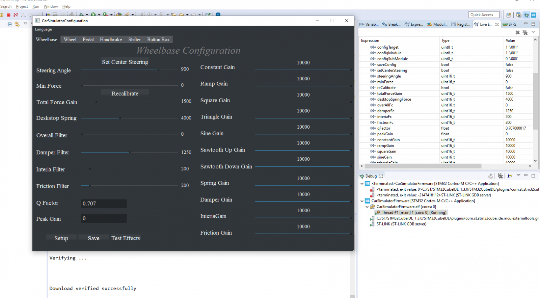Open the Debug launch dropdown arrow
This screenshot has width=540, height=298.
tap(87, 15)
